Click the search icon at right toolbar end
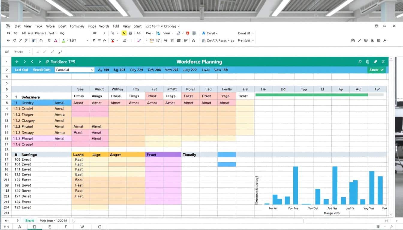 point(385,40)
